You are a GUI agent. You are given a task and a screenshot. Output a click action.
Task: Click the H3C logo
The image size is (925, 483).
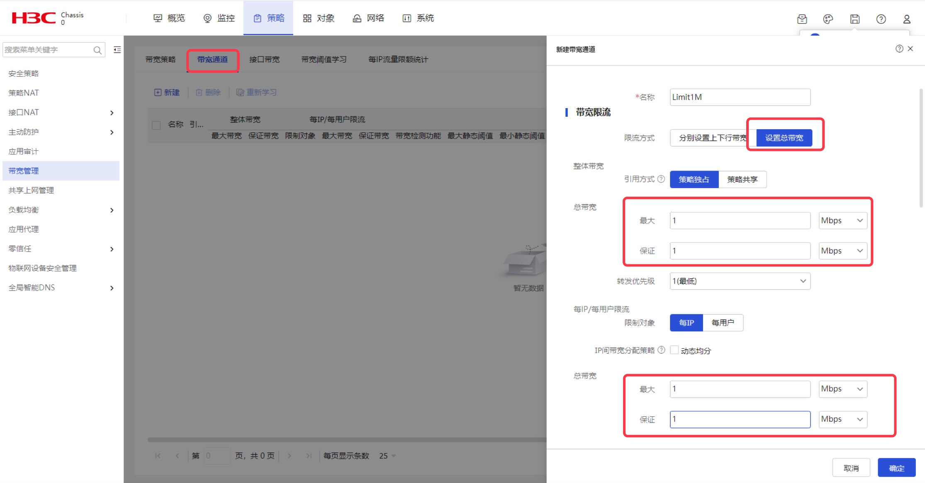pos(34,18)
